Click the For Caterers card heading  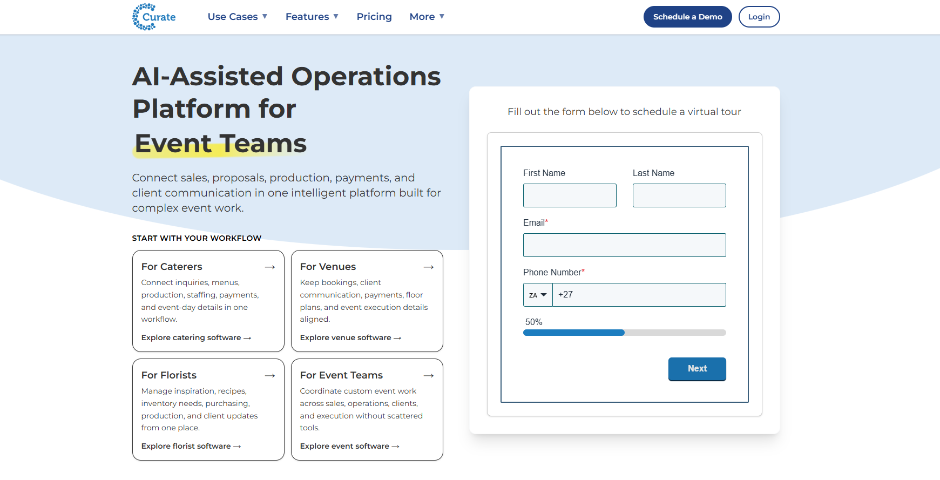(172, 267)
